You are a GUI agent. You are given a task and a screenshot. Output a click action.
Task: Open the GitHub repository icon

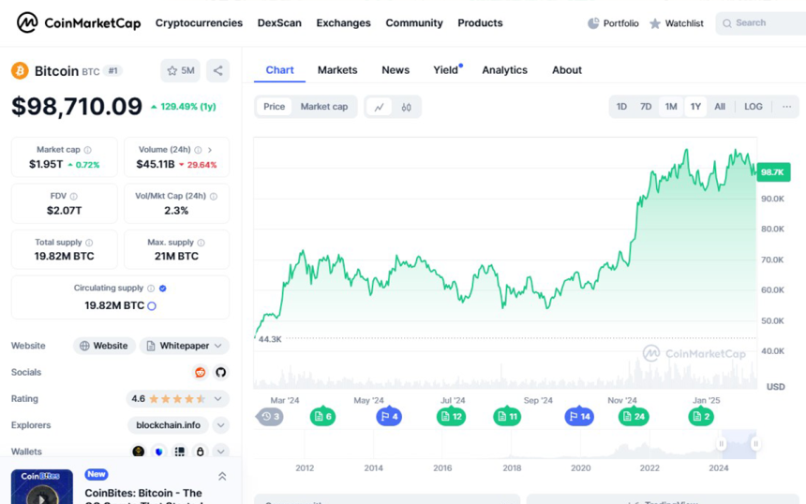point(221,372)
